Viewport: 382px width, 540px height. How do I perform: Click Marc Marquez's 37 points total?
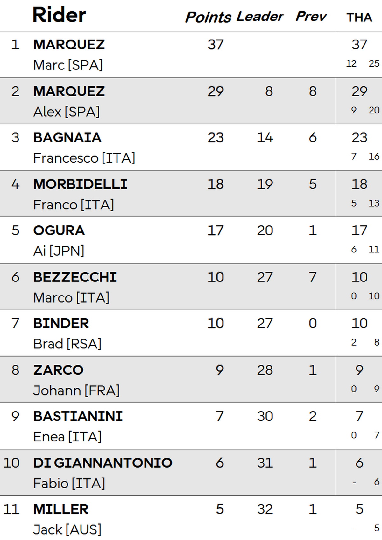click(x=216, y=45)
